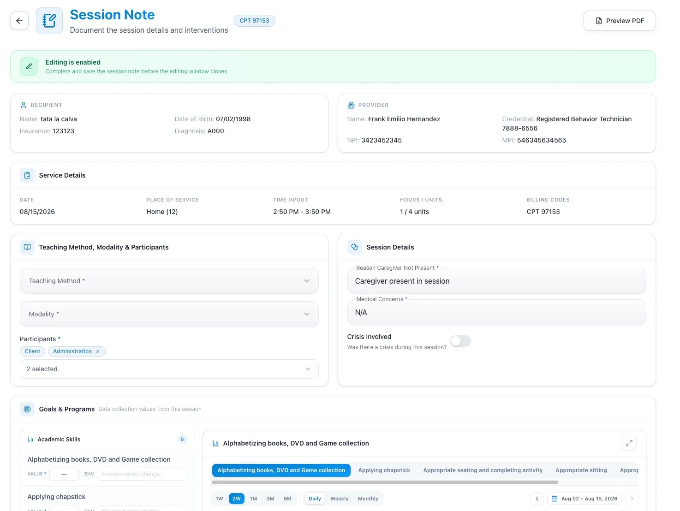The image size is (680, 511).
Task: Click the back arrow button
Action: pyautogui.click(x=19, y=21)
